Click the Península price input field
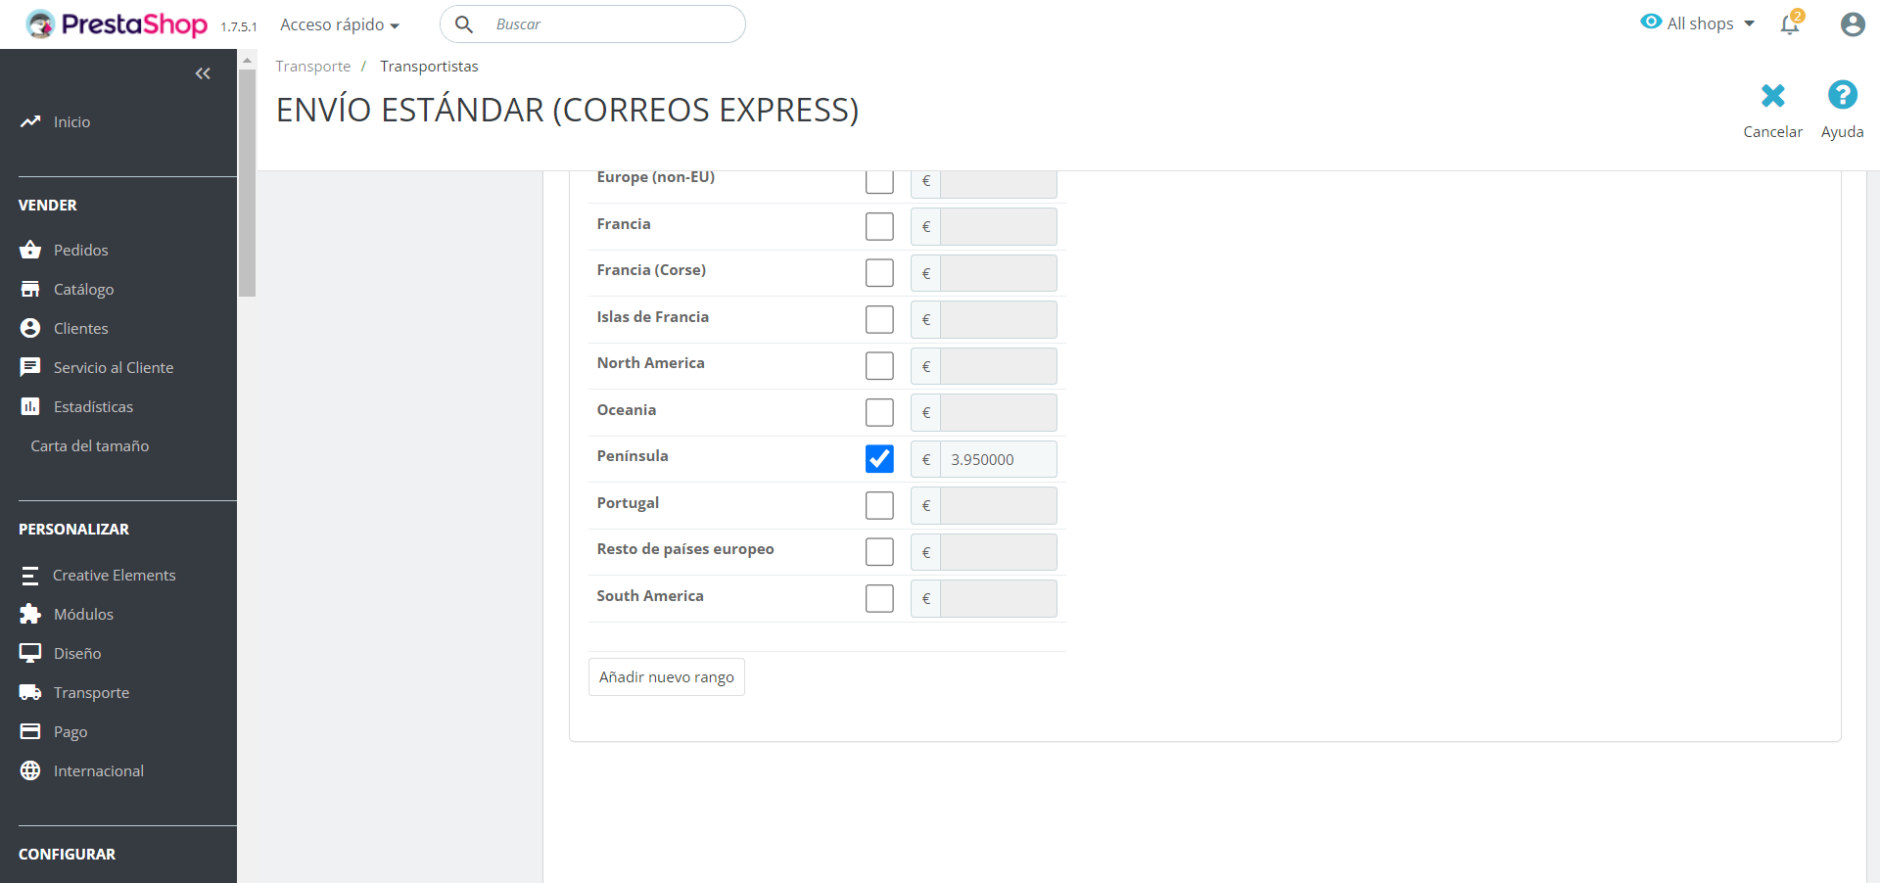The image size is (1880, 883). point(997,459)
